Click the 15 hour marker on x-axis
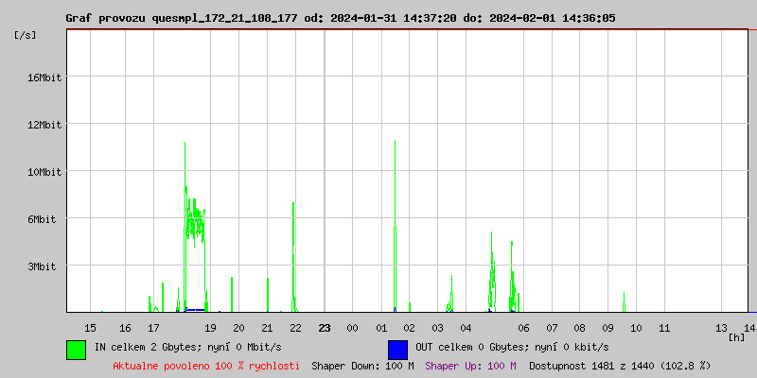 (x=91, y=328)
